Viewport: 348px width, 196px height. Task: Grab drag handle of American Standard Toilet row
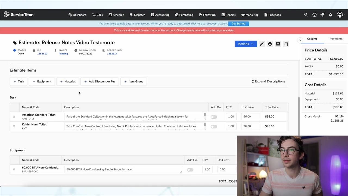point(14,117)
